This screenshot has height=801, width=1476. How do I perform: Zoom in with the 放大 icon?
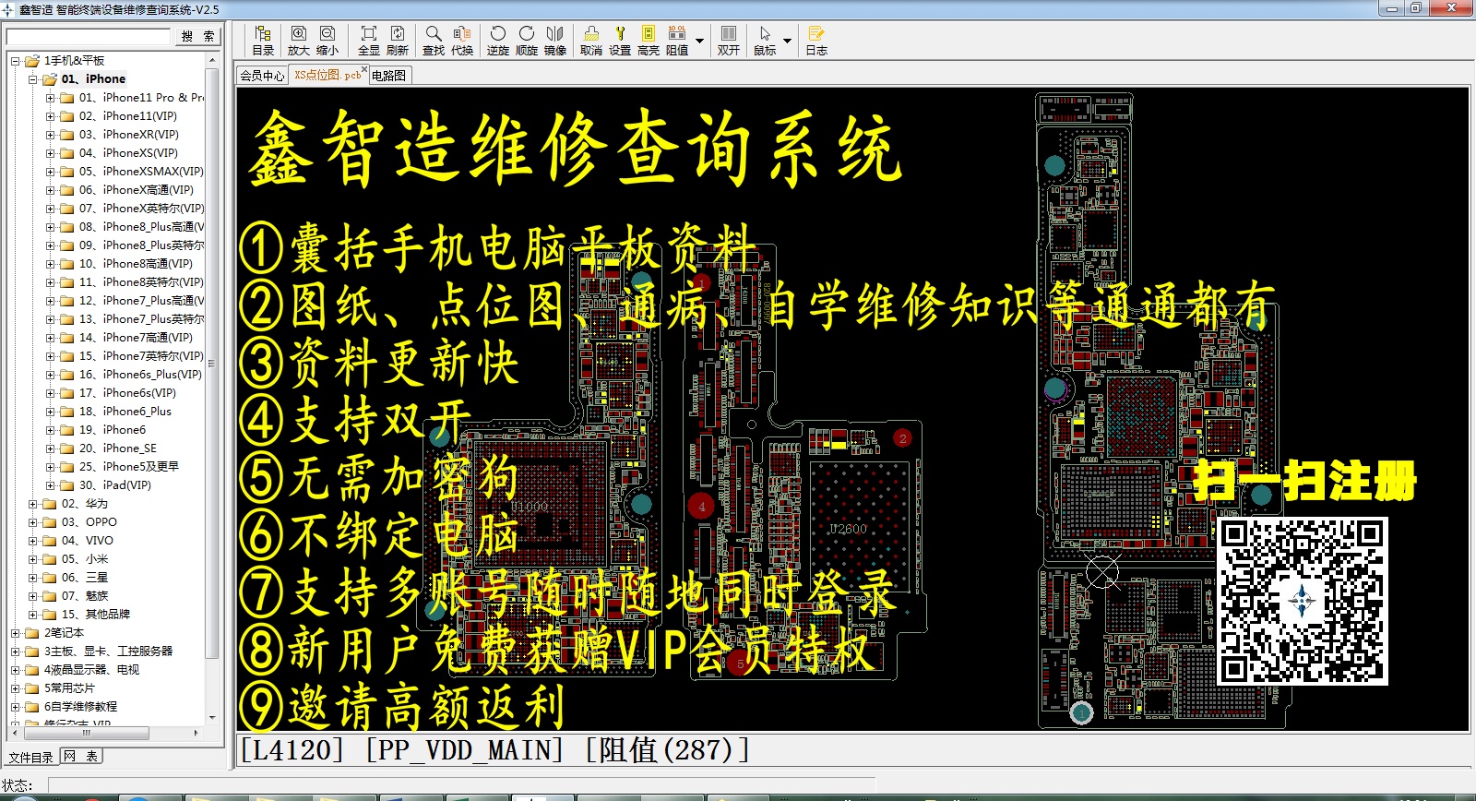pos(298,41)
